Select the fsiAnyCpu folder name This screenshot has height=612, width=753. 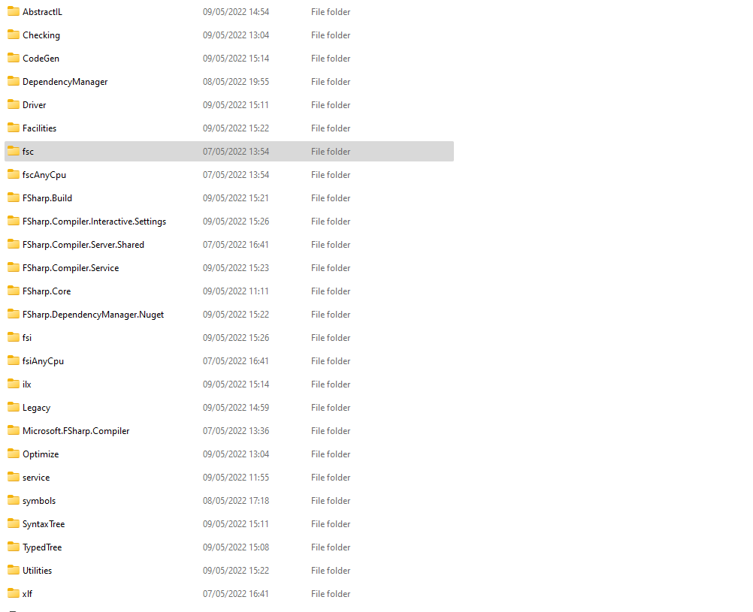(44, 361)
